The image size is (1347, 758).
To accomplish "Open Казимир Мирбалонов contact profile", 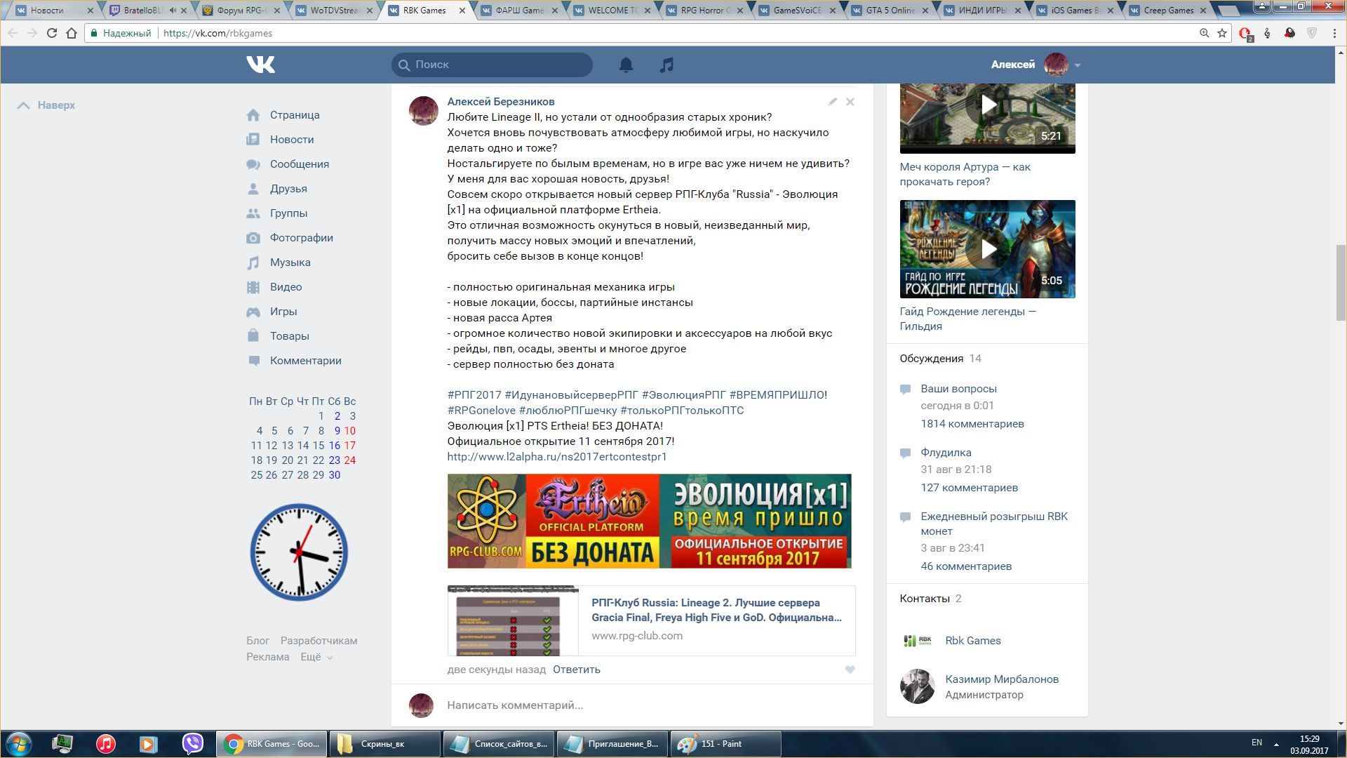I will (1002, 679).
